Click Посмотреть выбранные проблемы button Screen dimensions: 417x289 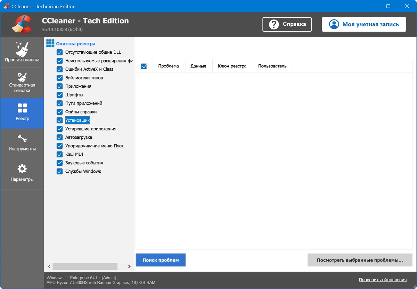360,260
